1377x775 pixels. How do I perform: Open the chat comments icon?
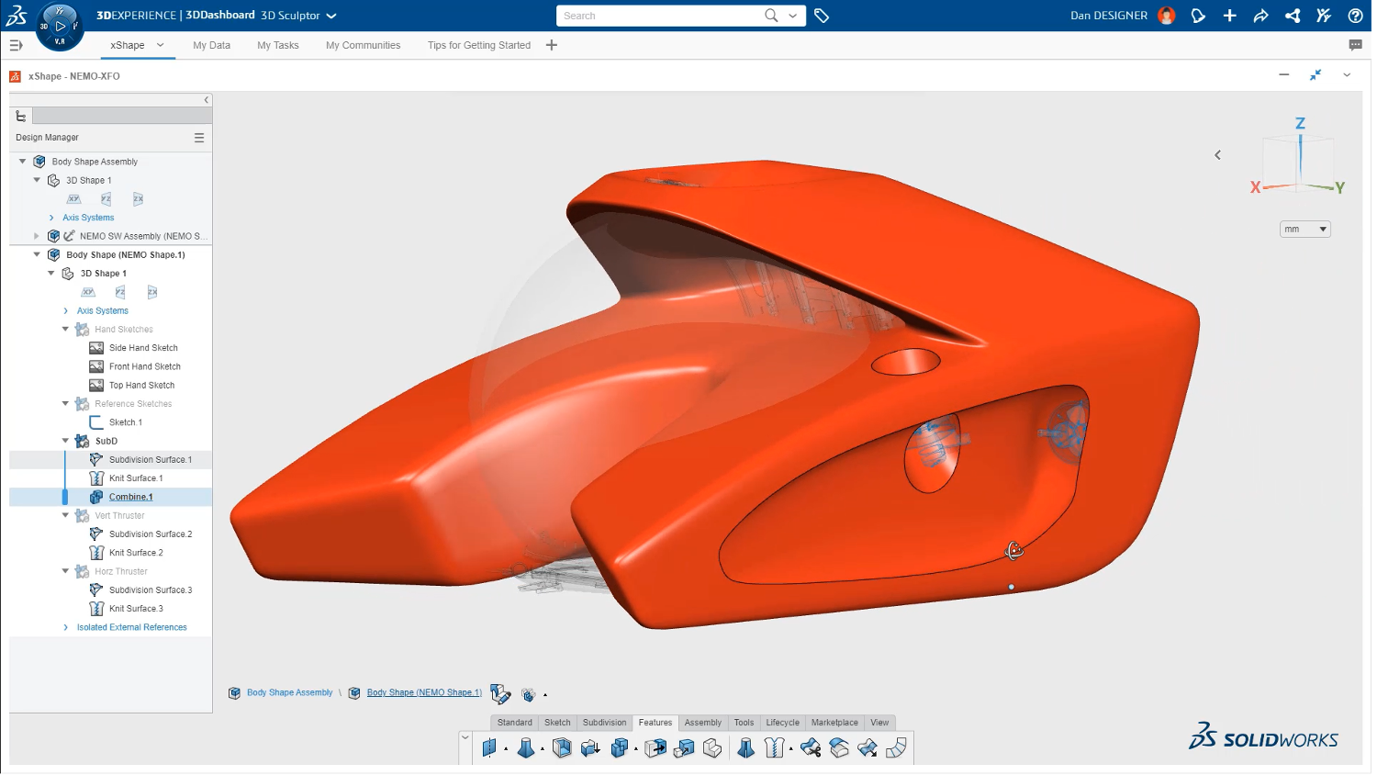pyautogui.click(x=1355, y=45)
